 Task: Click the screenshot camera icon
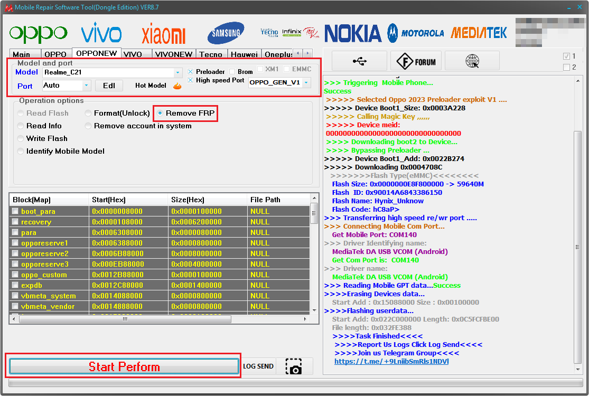coord(293,366)
